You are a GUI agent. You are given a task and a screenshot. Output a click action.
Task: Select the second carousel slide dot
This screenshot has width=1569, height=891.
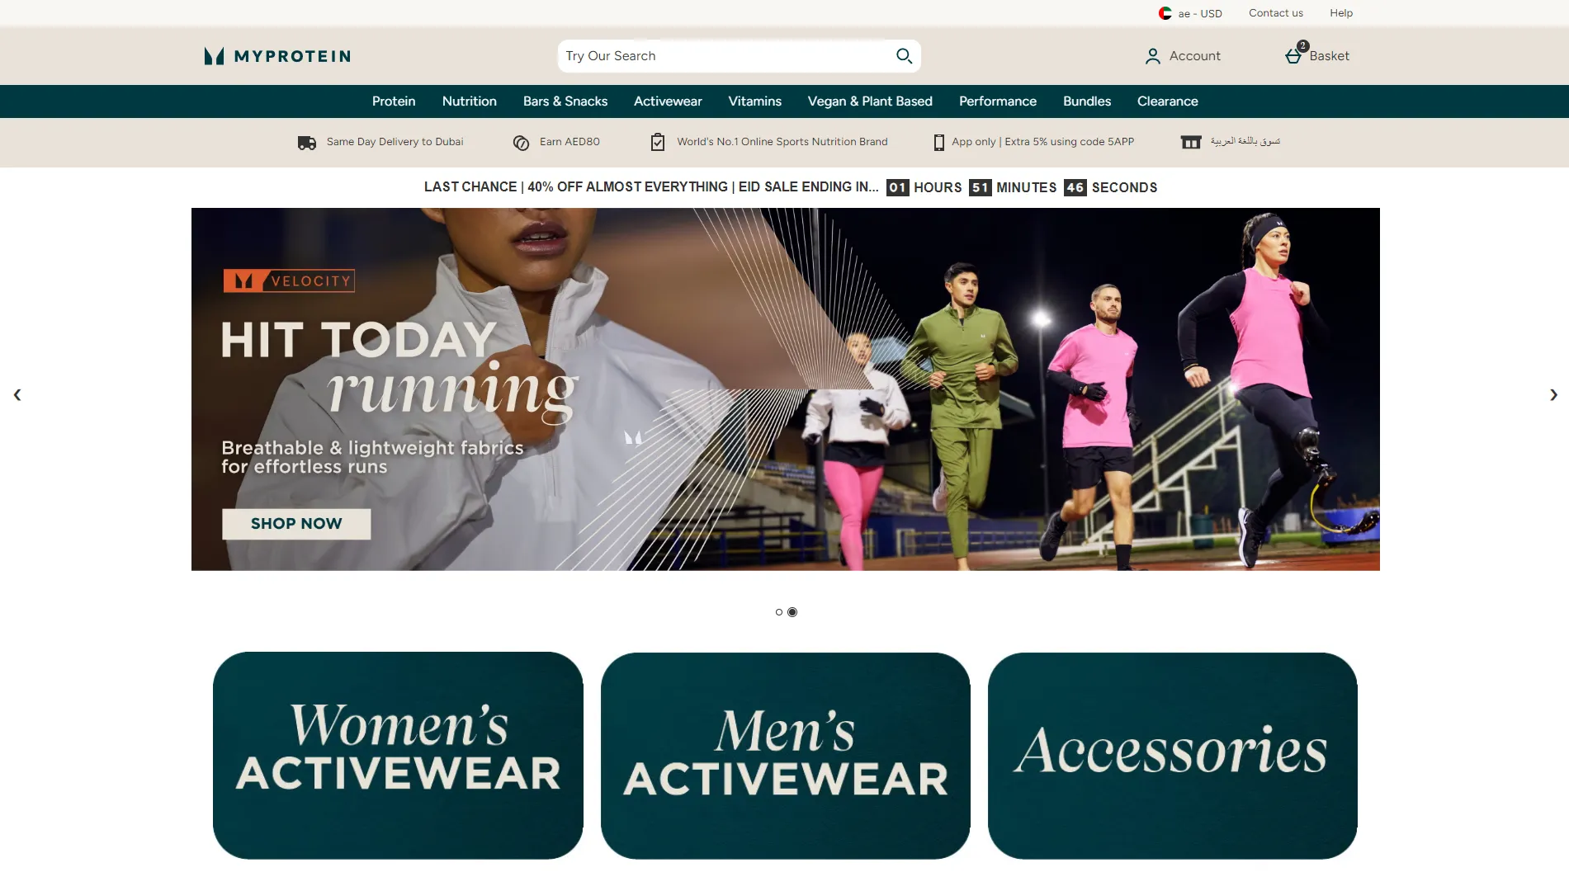pos(792,612)
